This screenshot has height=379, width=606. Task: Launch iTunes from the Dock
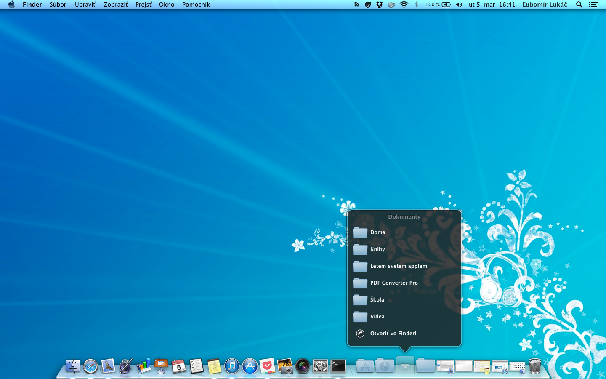[x=232, y=366]
